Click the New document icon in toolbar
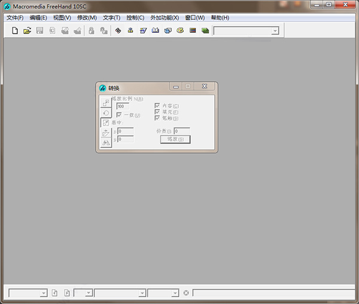The image size is (359, 304). [x=15, y=30]
